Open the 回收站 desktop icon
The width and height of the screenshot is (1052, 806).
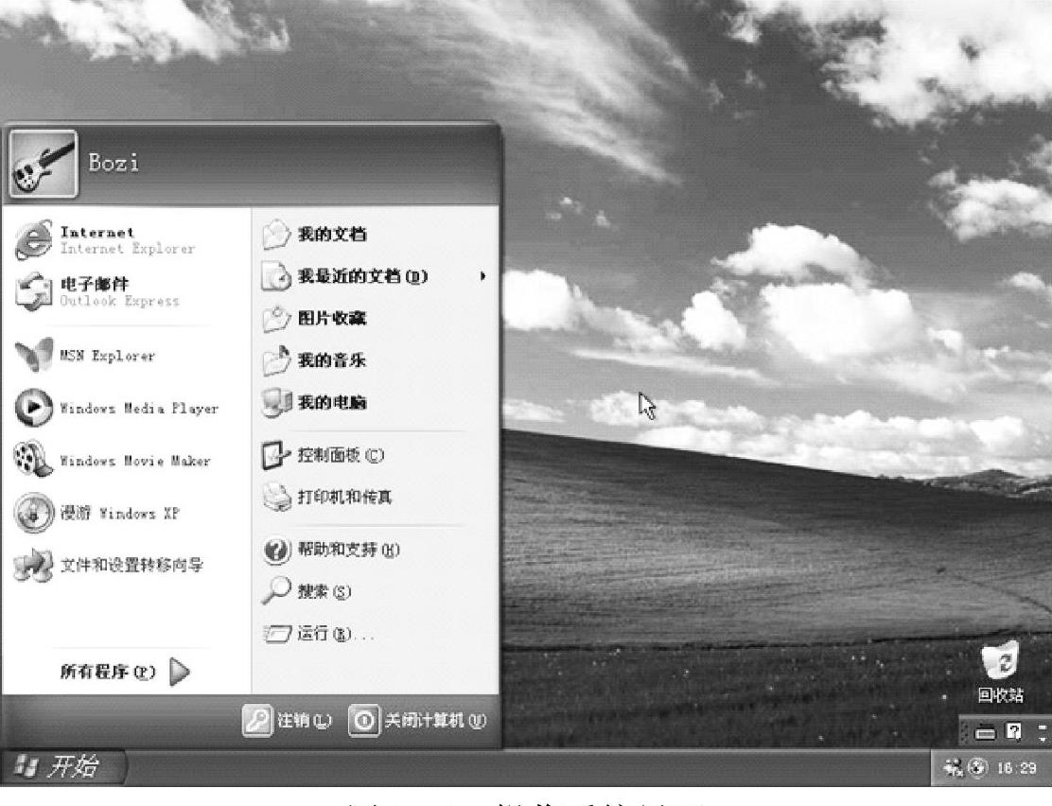coord(1000,661)
